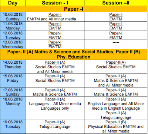Select the 10.06.2018 Sunday date cell
Viewport: 148px width, 134px height.
tap(13, 17)
